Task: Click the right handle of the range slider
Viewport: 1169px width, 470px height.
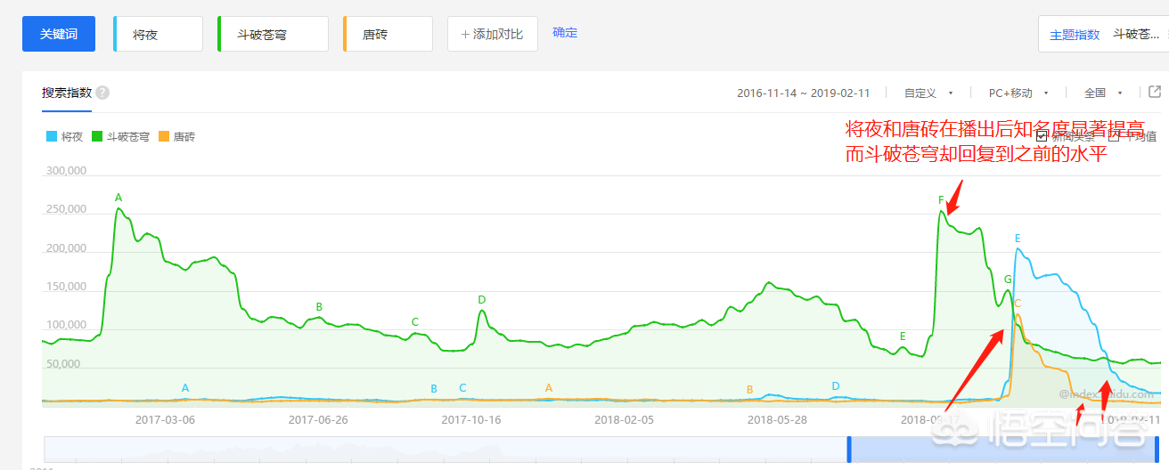Action: pyautogui.click(x=1157, y=449)
